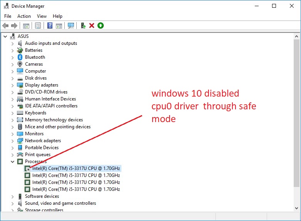Screen dimensions: 301x221
Task: Close the Device Manager window
Action: click(292, 6)
